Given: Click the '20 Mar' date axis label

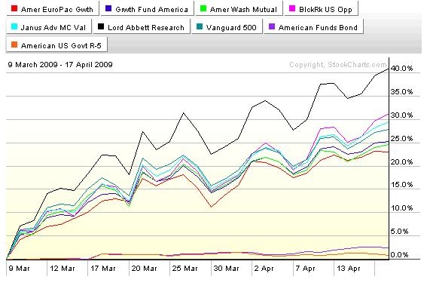Looking at the screenshot, I should tap(144, 269).
